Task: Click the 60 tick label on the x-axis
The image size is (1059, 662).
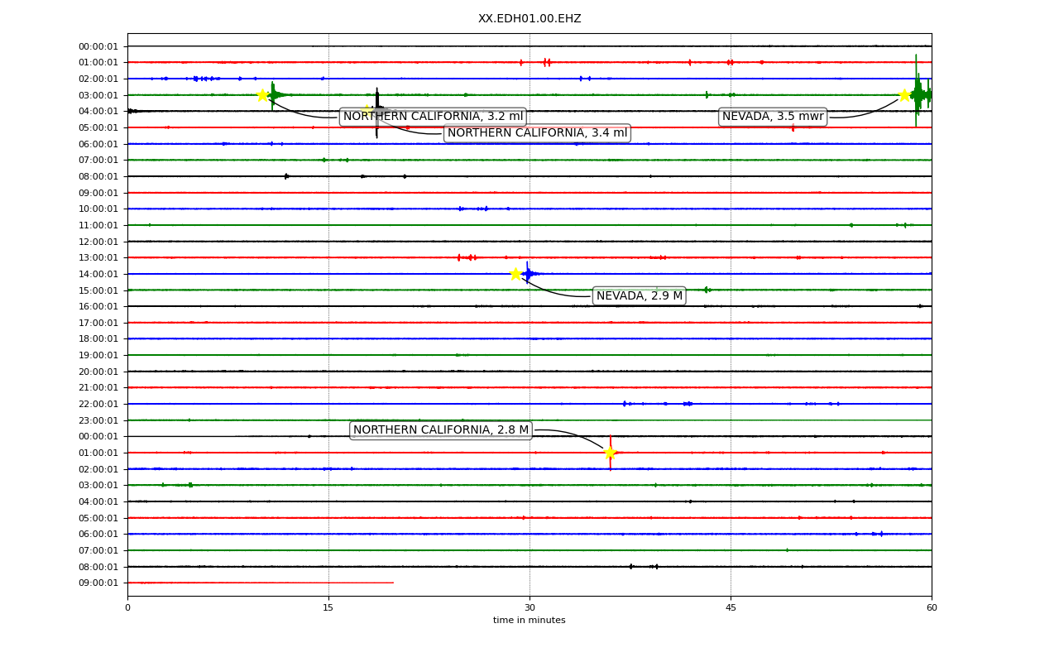Action: pos(932,608)
